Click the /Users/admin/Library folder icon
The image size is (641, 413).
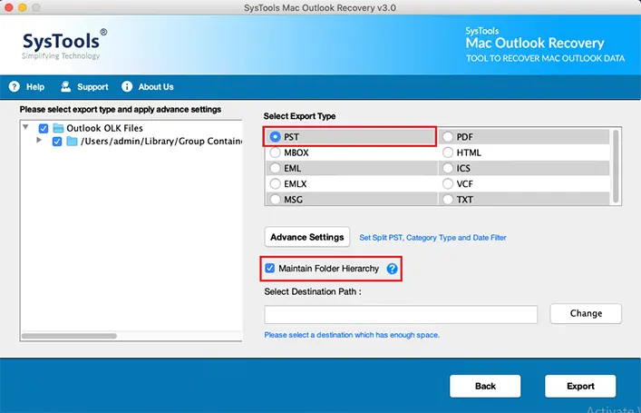72,142
